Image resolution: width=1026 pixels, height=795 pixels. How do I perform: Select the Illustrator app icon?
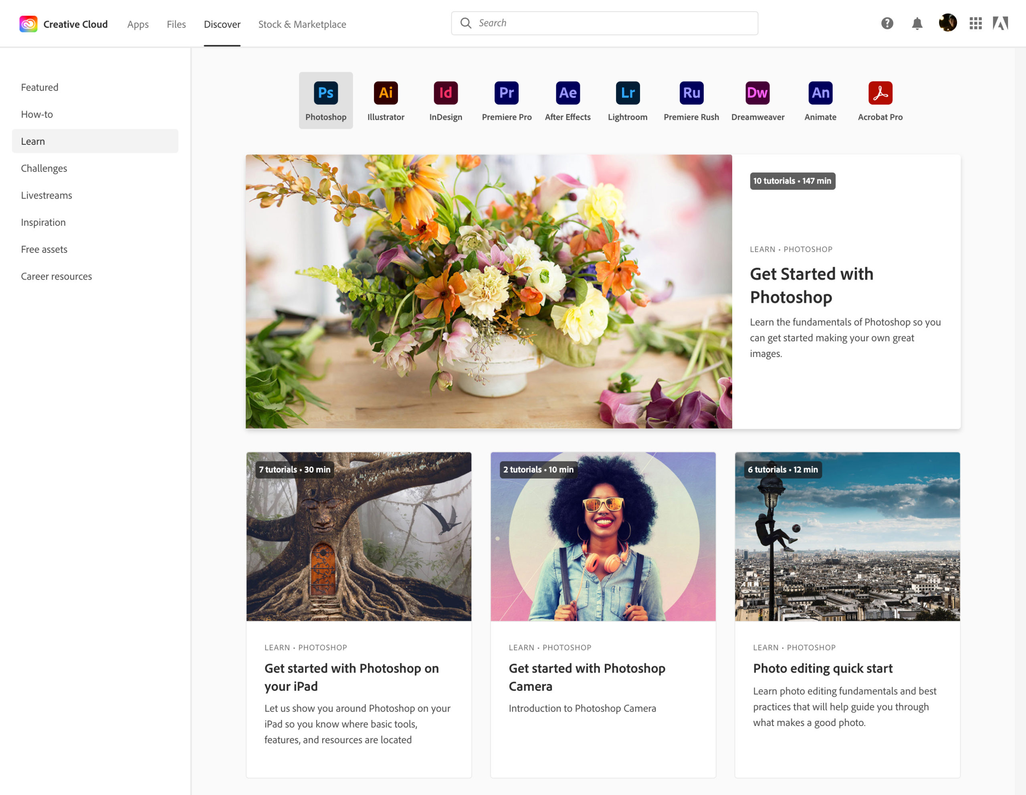point(386,93)
